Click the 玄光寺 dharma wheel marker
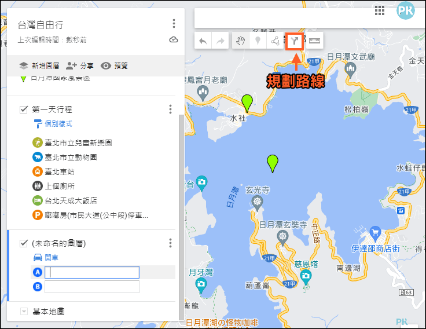 point(257,203)
